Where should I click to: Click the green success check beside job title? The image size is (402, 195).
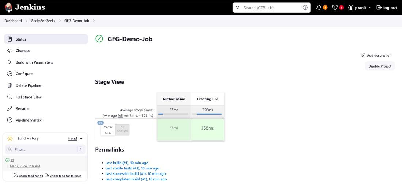(x=99, y=39)
